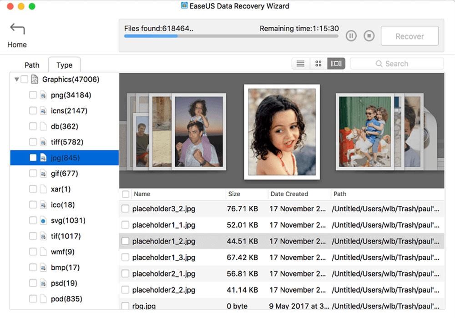The height and width of the screenshot is (318, 455).
Task: Stop the scan with the stop icon
Action: point(369,36)
